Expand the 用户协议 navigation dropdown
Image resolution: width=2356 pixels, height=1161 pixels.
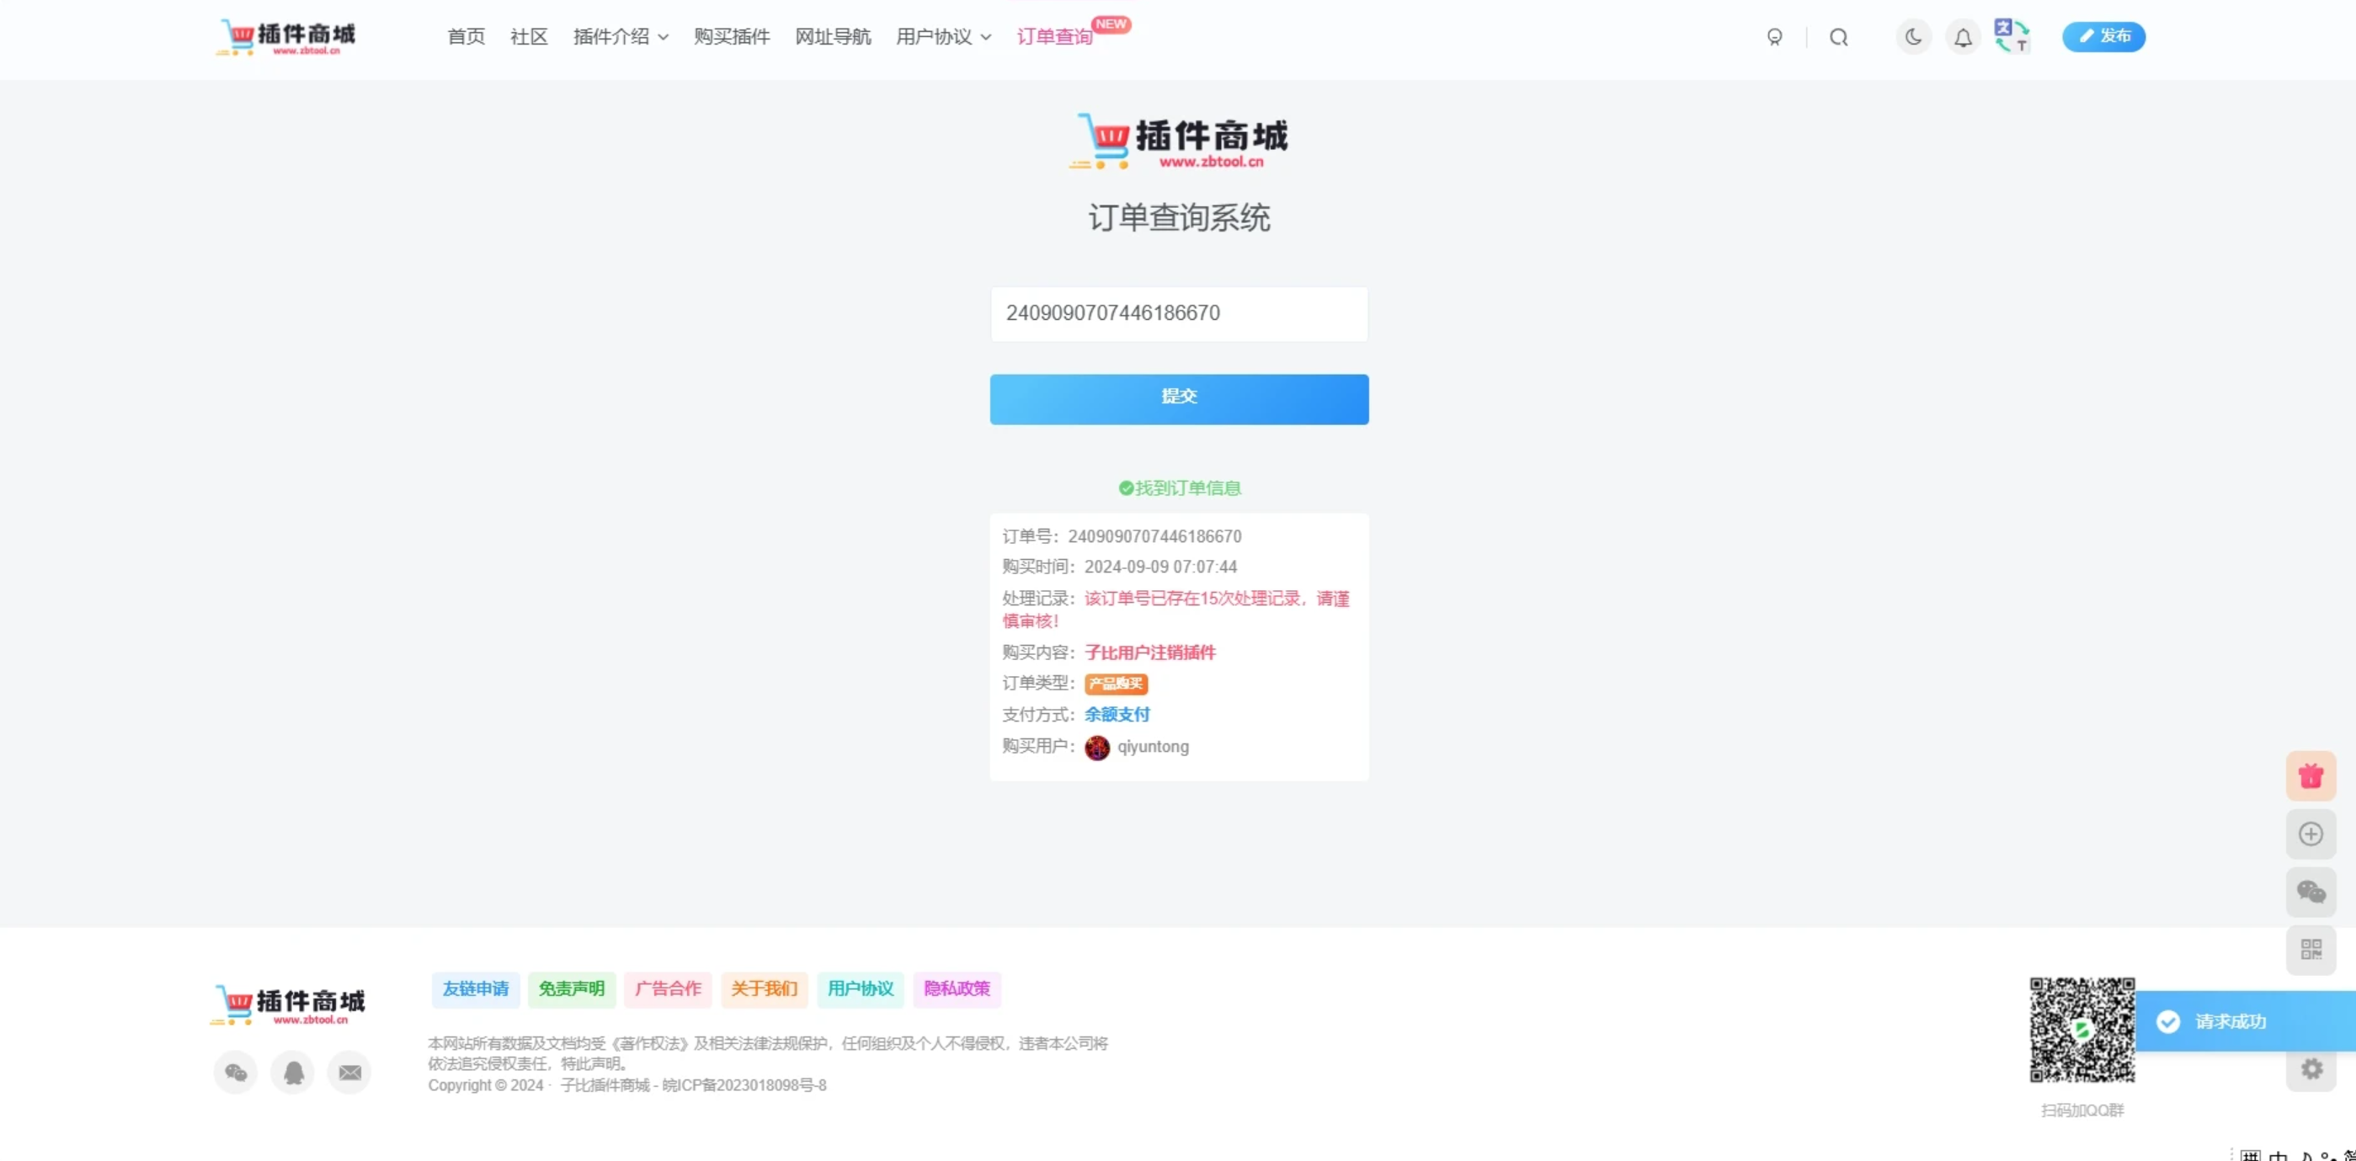(x=943, y=36)
